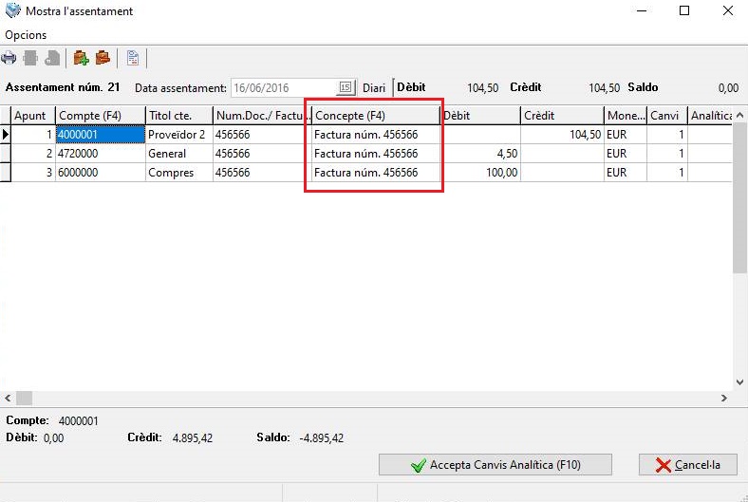
Task: Click the document report toolbar icon
Action: [x=133, y=58]
